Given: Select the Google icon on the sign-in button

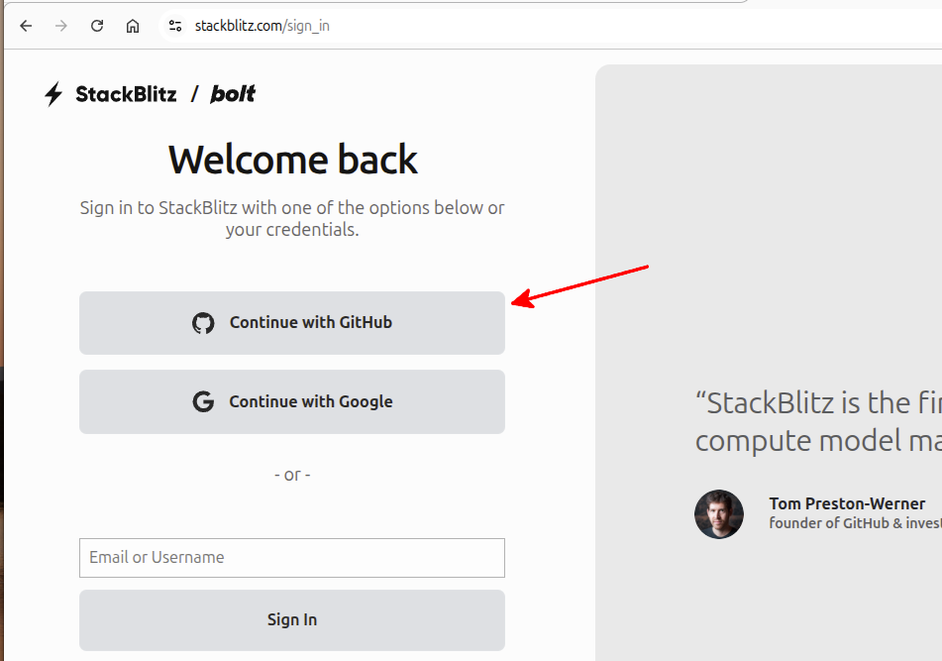Looking at the screenshot, I should coord(203,401).
